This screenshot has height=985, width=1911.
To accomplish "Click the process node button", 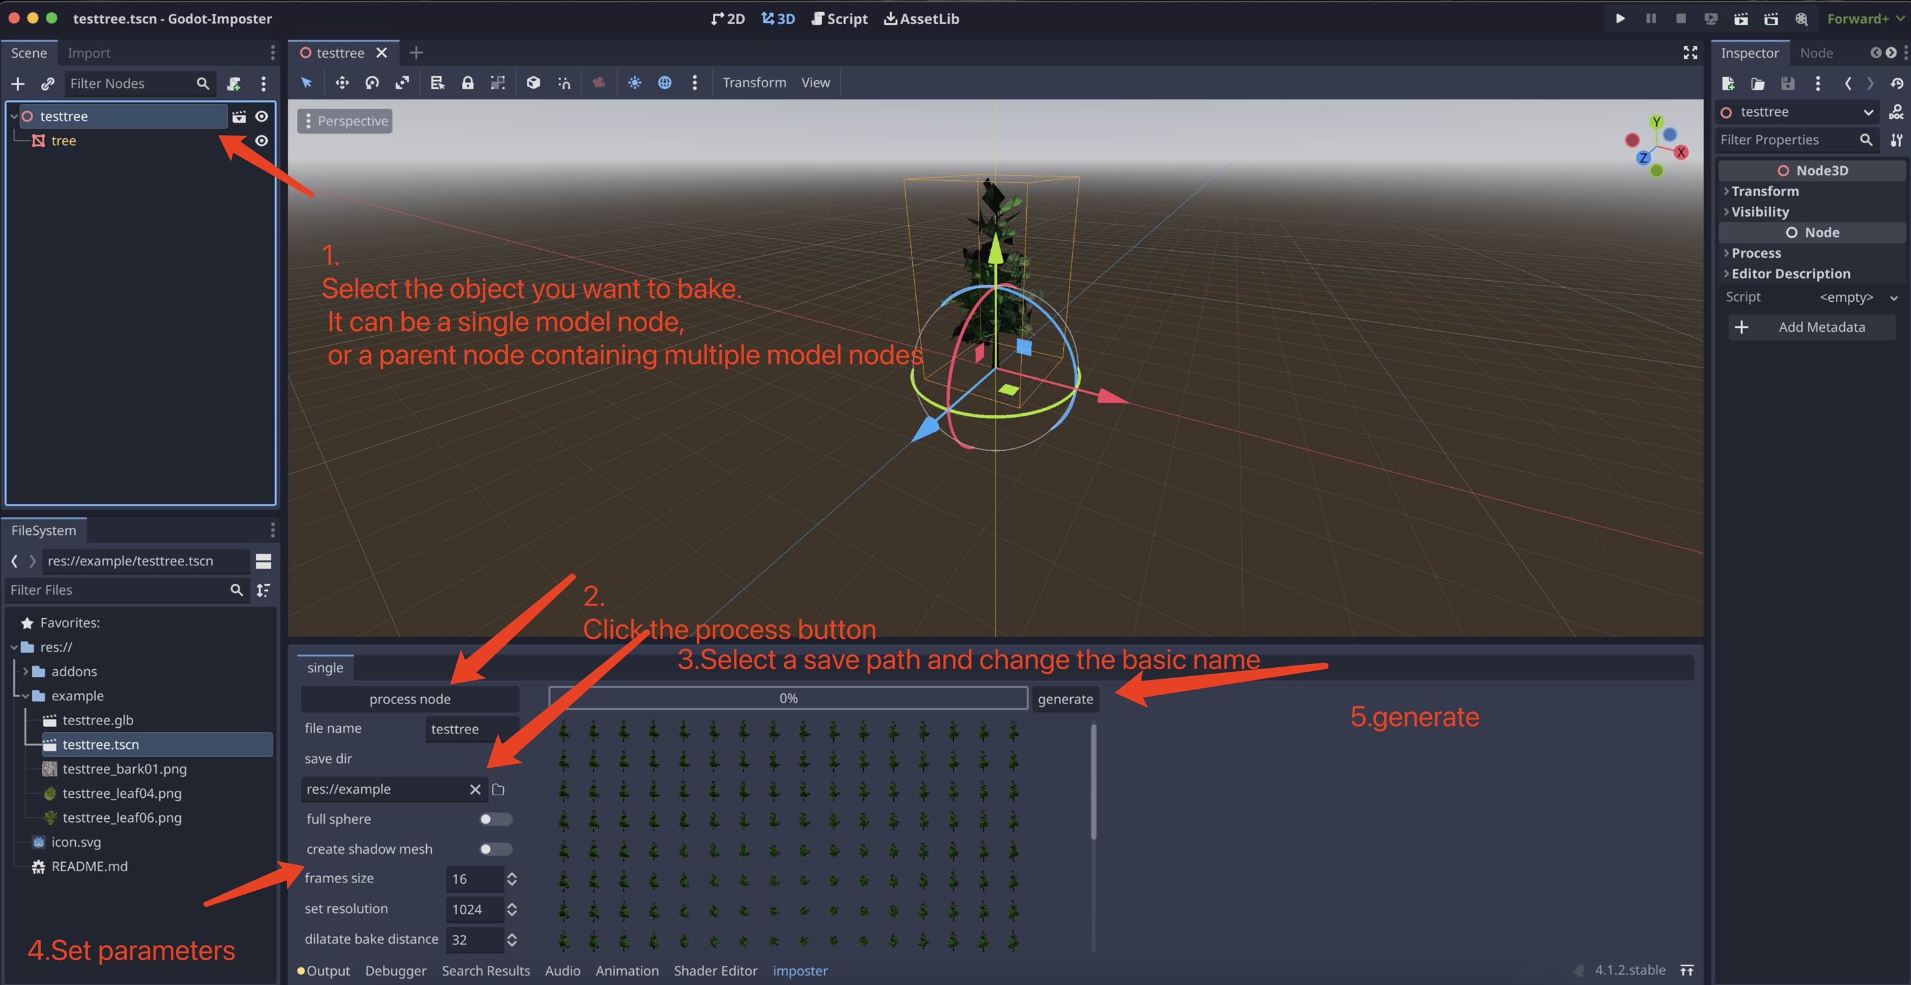I will (x=410, y=698).
